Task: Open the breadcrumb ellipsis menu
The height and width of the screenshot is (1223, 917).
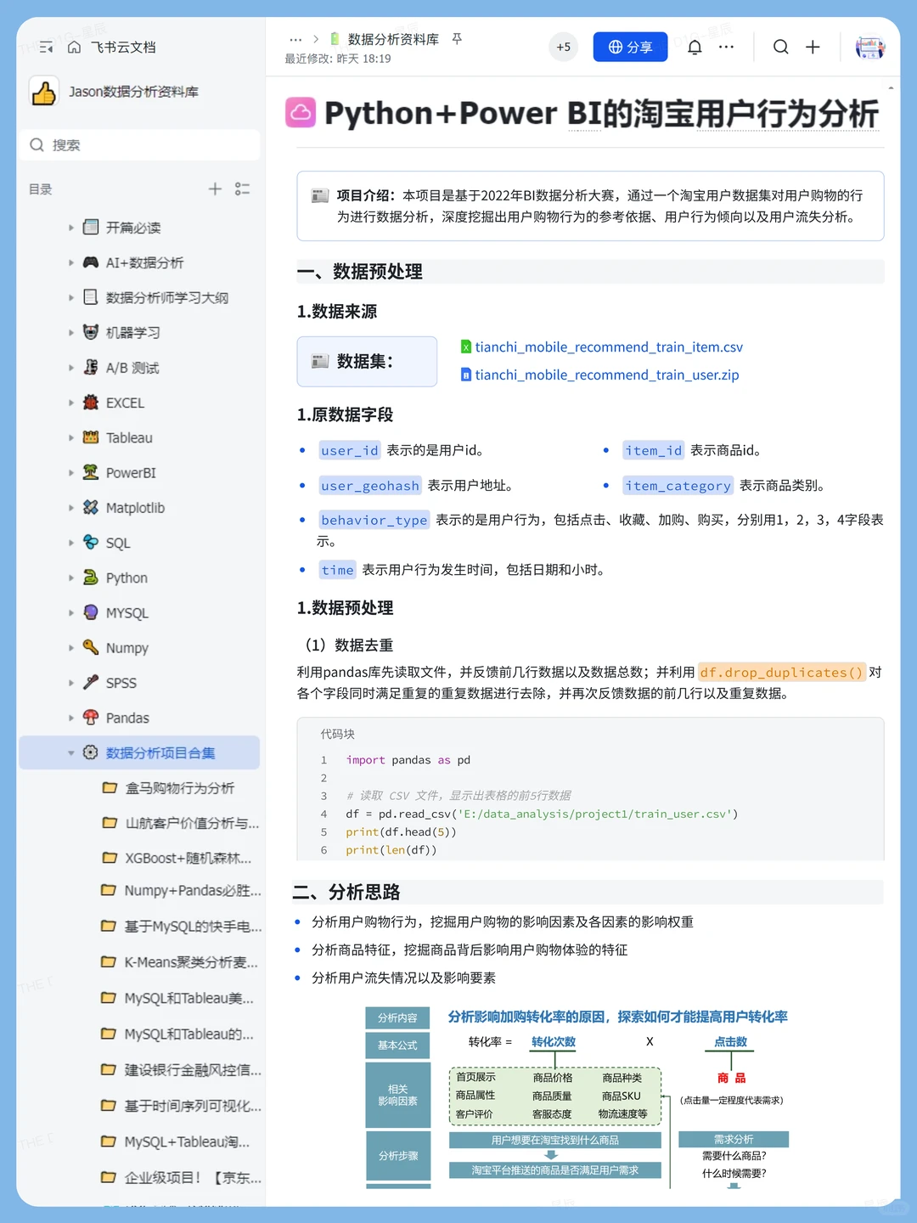Action: [295, 40]
